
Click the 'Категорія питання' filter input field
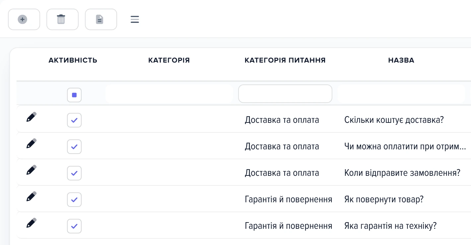285,94
